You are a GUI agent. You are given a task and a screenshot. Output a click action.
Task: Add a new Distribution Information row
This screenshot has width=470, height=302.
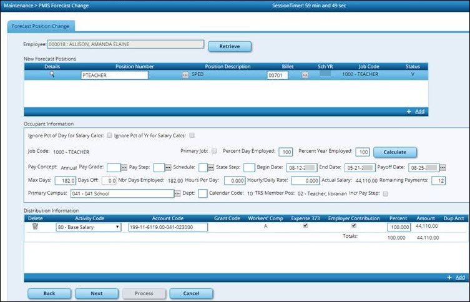(x=456, y=277)
